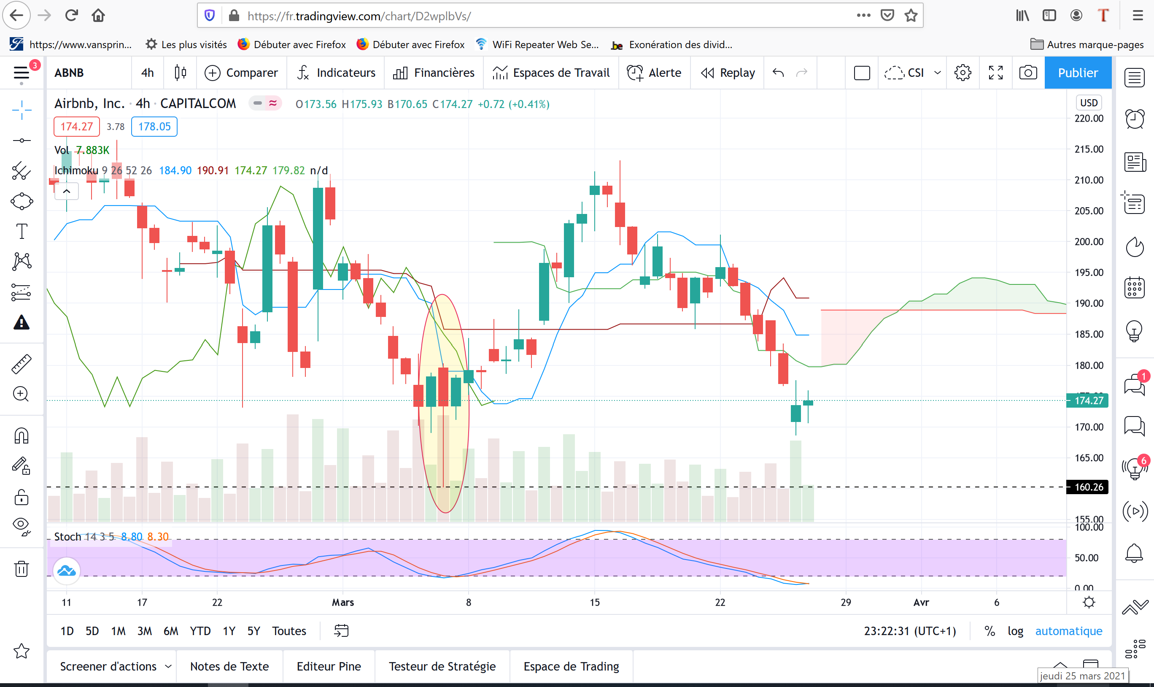Open the Screener d'actions dropdown
1154x687 pixels.
tap(116, 666)
